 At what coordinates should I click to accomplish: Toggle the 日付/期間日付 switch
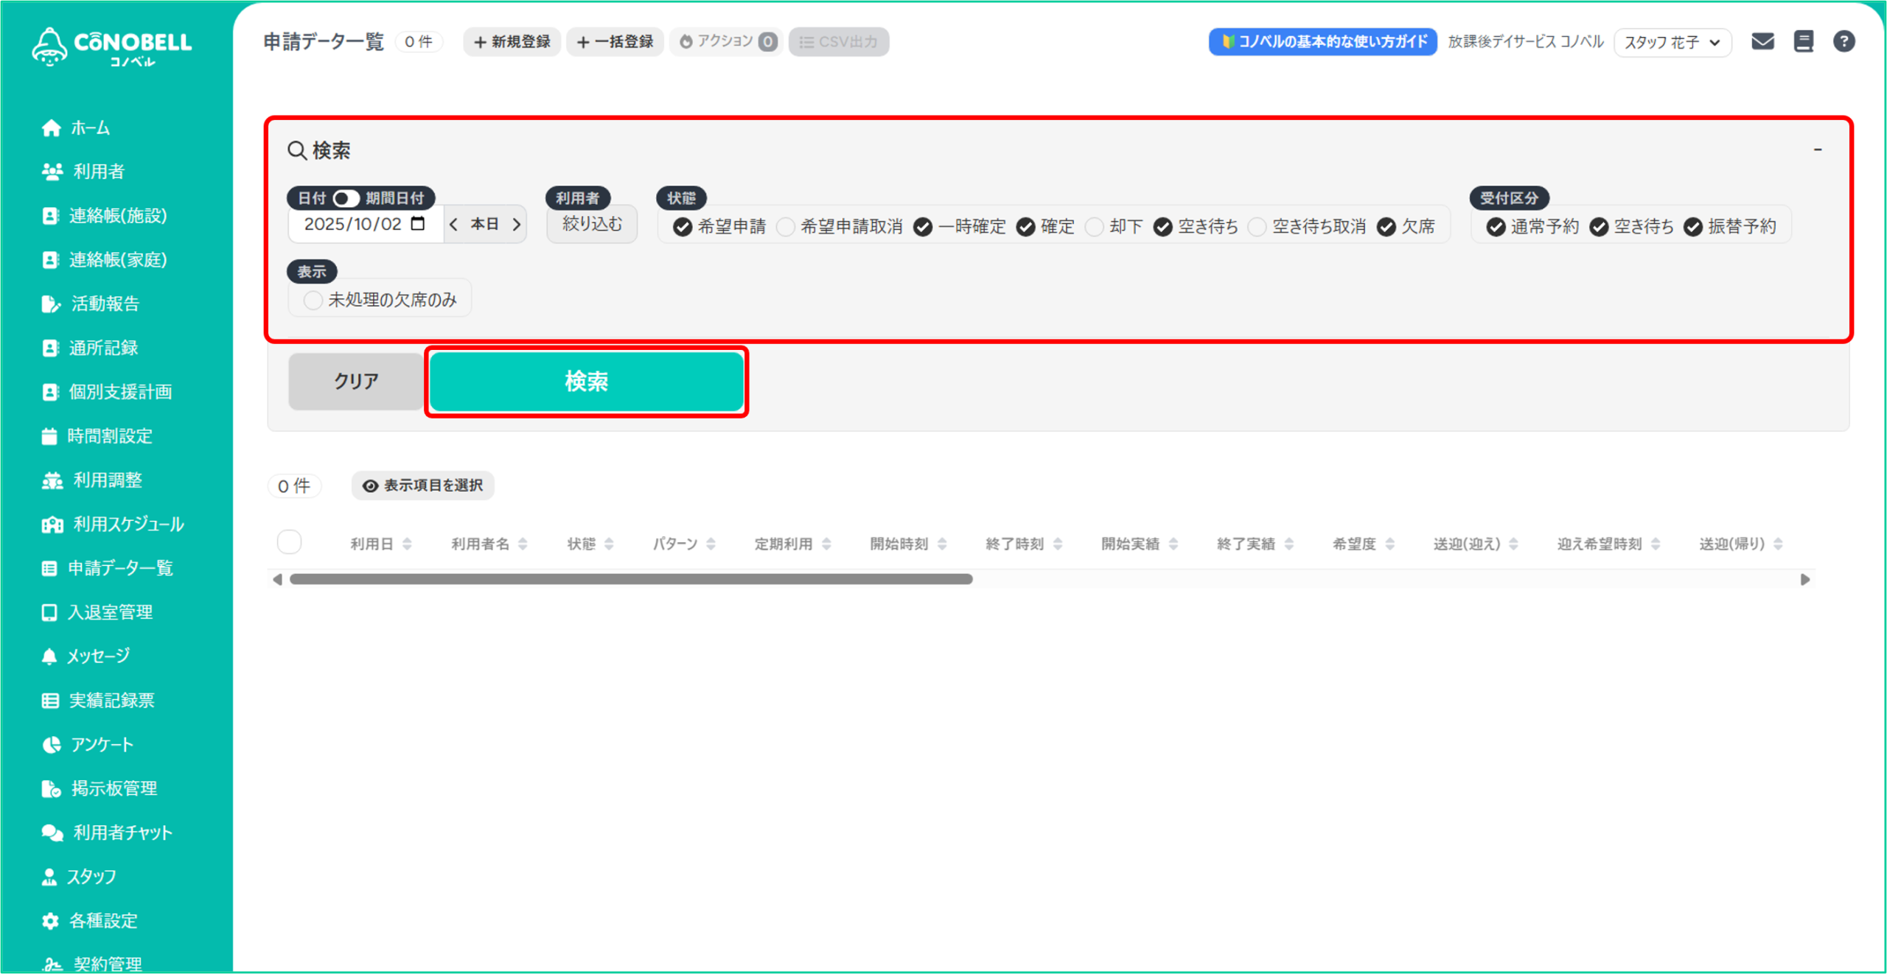(346, 198)
